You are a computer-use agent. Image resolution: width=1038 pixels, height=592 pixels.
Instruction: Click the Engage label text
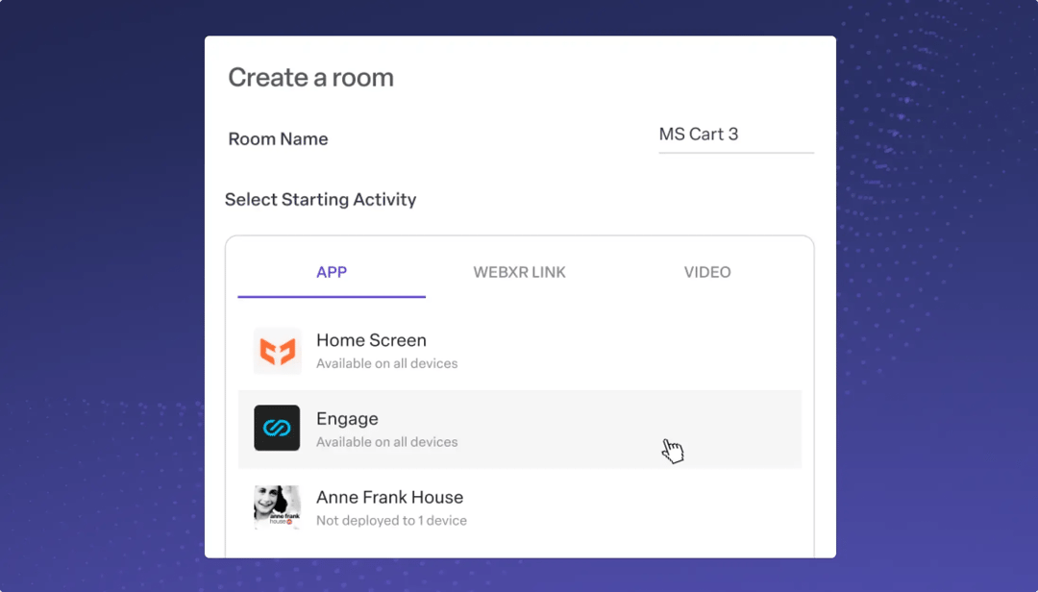pos(347,419)
